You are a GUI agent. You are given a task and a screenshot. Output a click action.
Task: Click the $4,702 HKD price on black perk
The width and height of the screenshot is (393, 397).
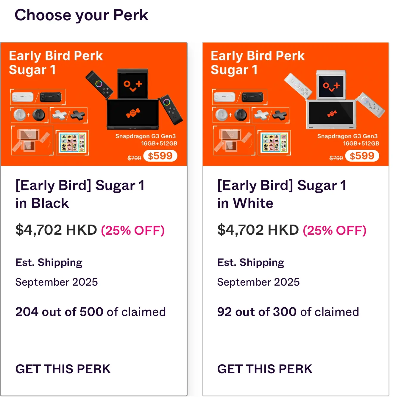tap(56, 230)
